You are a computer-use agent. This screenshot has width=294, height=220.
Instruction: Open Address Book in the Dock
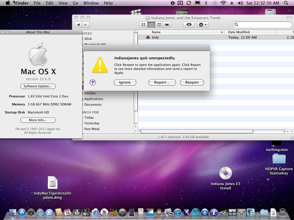(59, 213)
